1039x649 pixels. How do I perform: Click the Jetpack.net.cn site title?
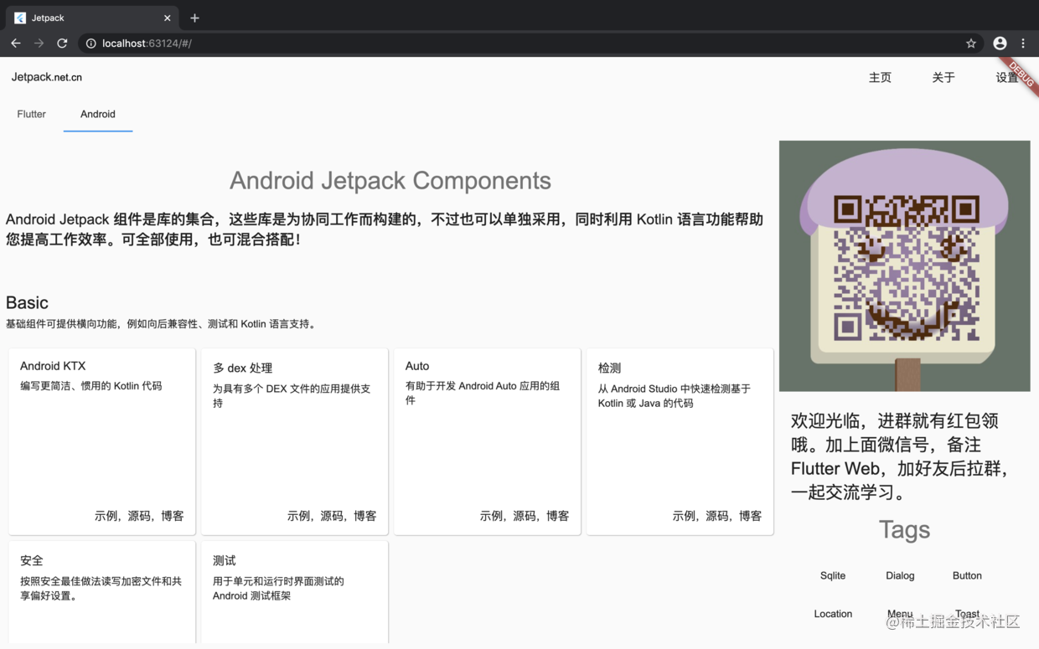pos(47,77)
